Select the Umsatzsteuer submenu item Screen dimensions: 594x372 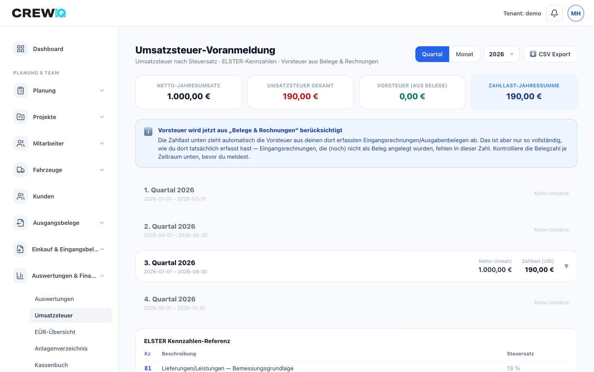coord(70,315)
